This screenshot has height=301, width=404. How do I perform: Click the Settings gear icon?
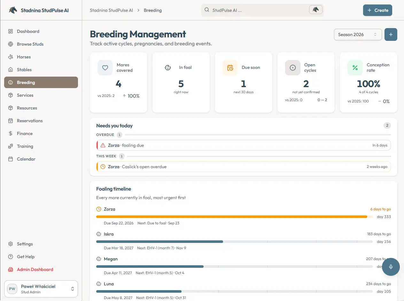click(11, 244)
